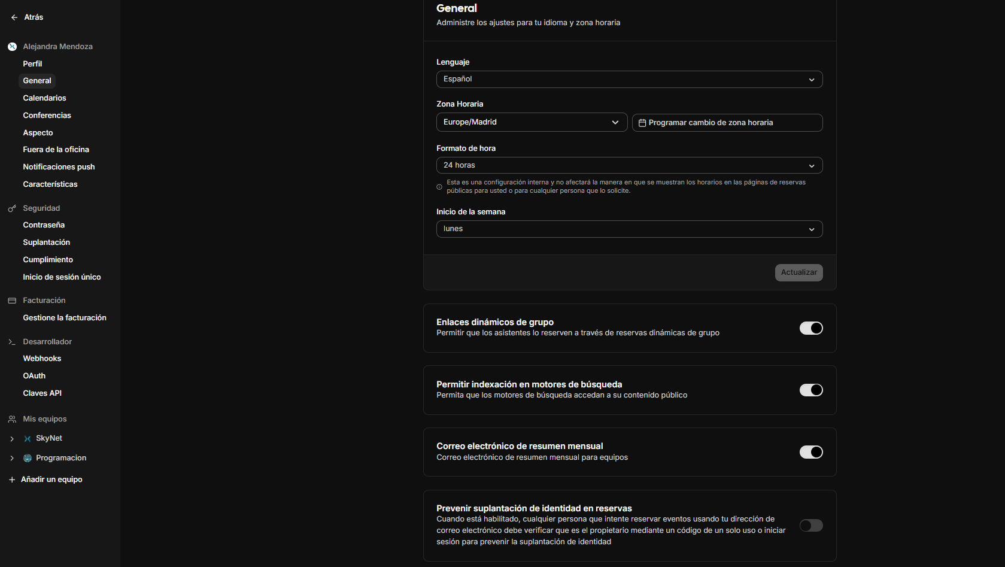Open the Zona Horaria dropdown
The width and height of the screenshot is (1005, 567).
[x=532, y=122]
